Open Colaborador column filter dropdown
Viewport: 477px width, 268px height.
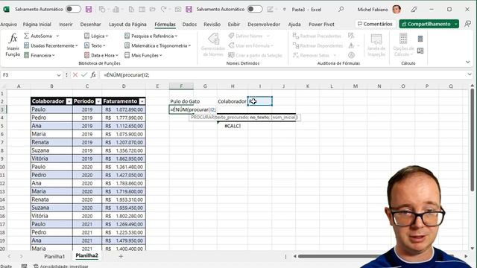pos(69,101)
